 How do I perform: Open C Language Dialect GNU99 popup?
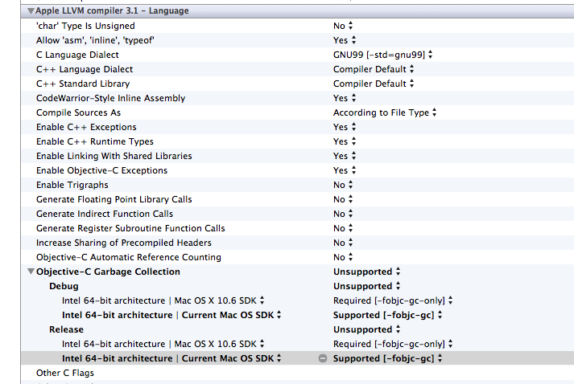point(383,55)
